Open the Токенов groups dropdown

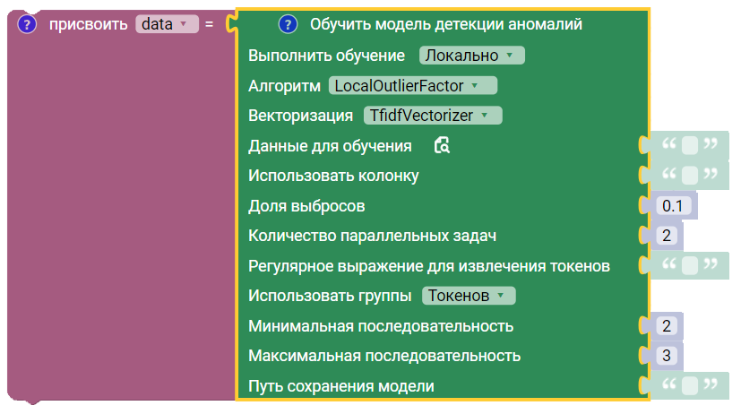click(x=469, y=296)
